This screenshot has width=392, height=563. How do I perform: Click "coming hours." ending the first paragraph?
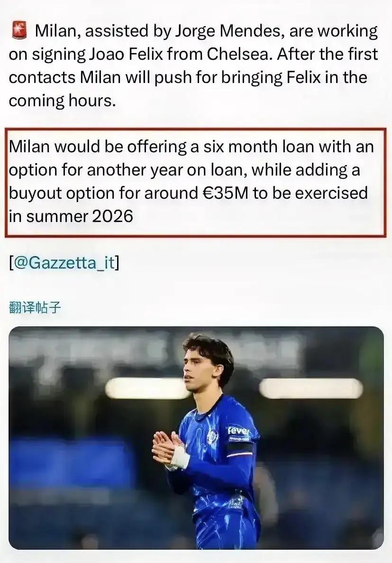(62, 101)
